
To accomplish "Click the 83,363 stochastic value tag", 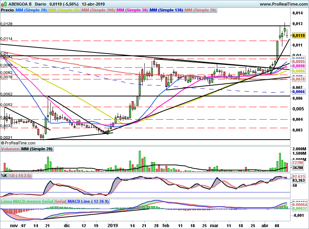I will (x=299, y=180).
